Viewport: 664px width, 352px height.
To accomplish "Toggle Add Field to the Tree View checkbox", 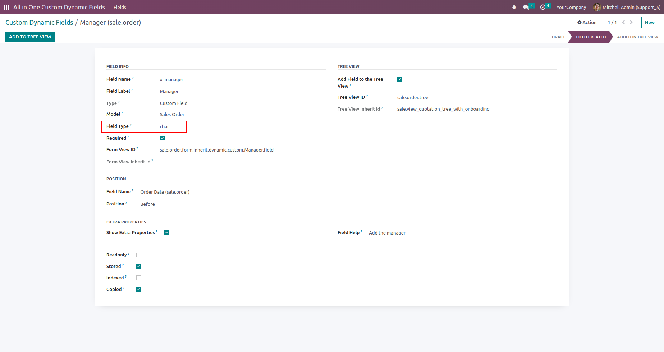I will (400, 79).
